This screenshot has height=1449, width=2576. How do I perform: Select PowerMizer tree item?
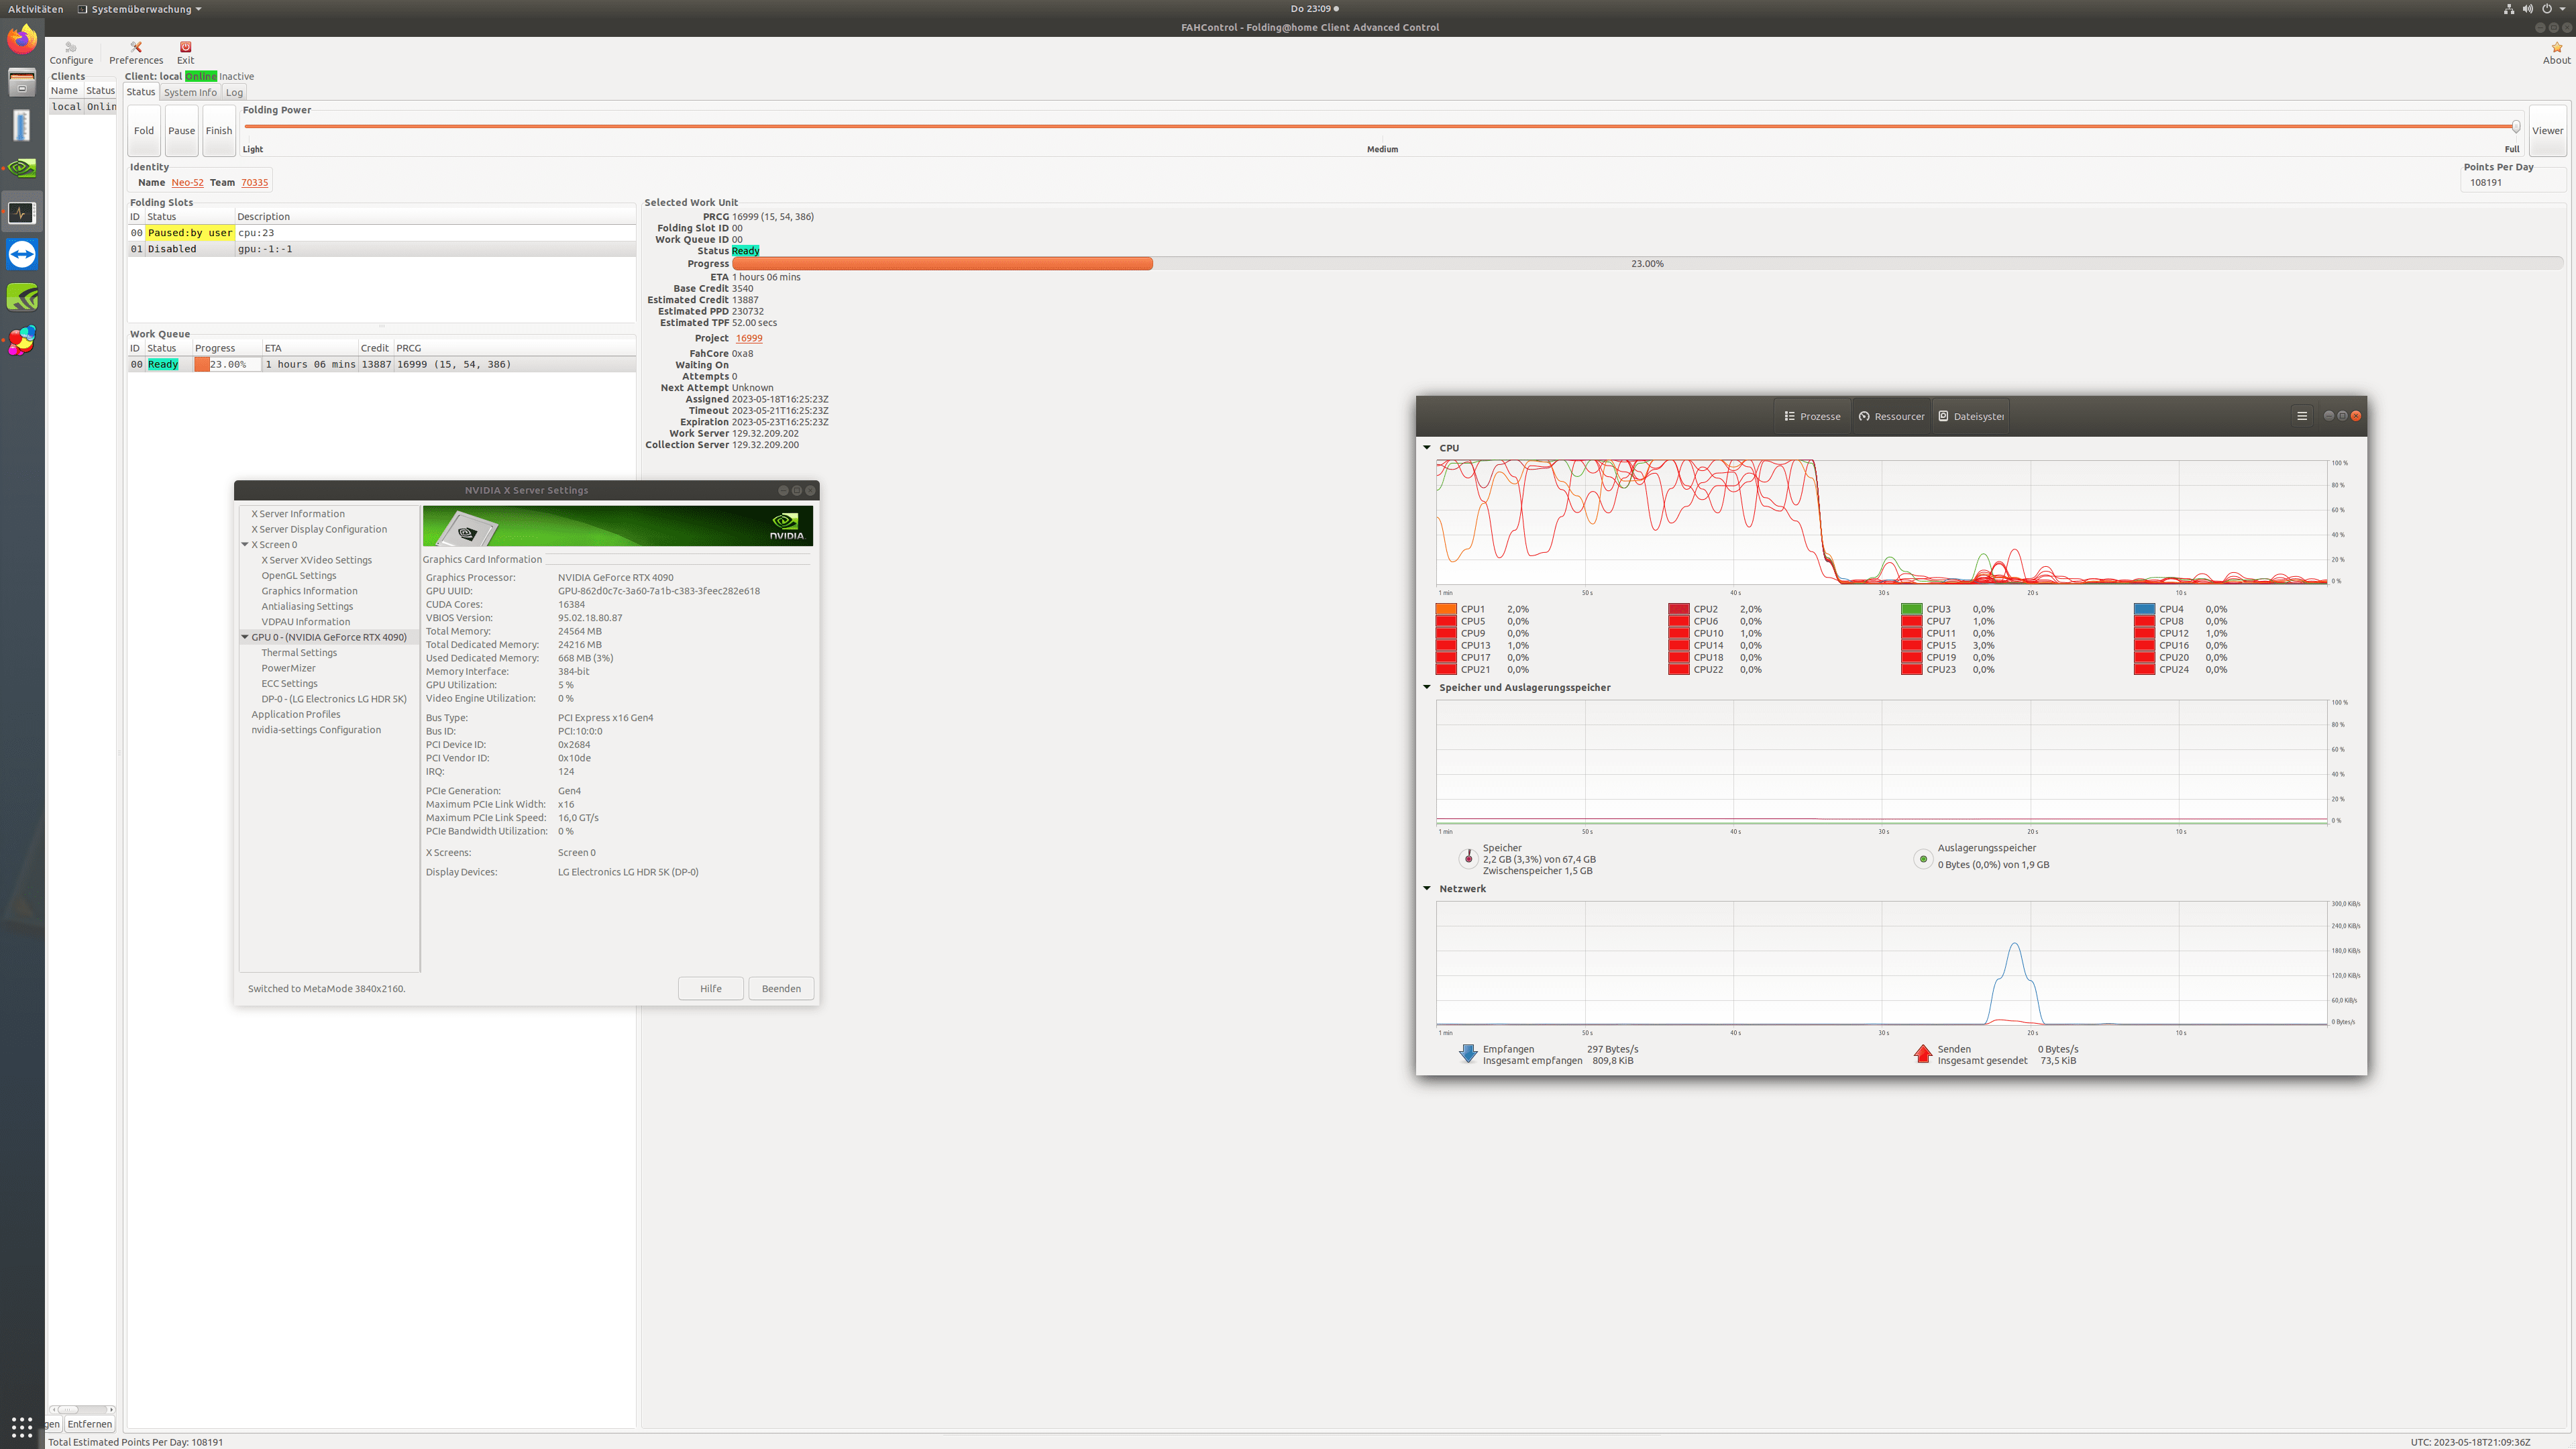tap(288, 668)
